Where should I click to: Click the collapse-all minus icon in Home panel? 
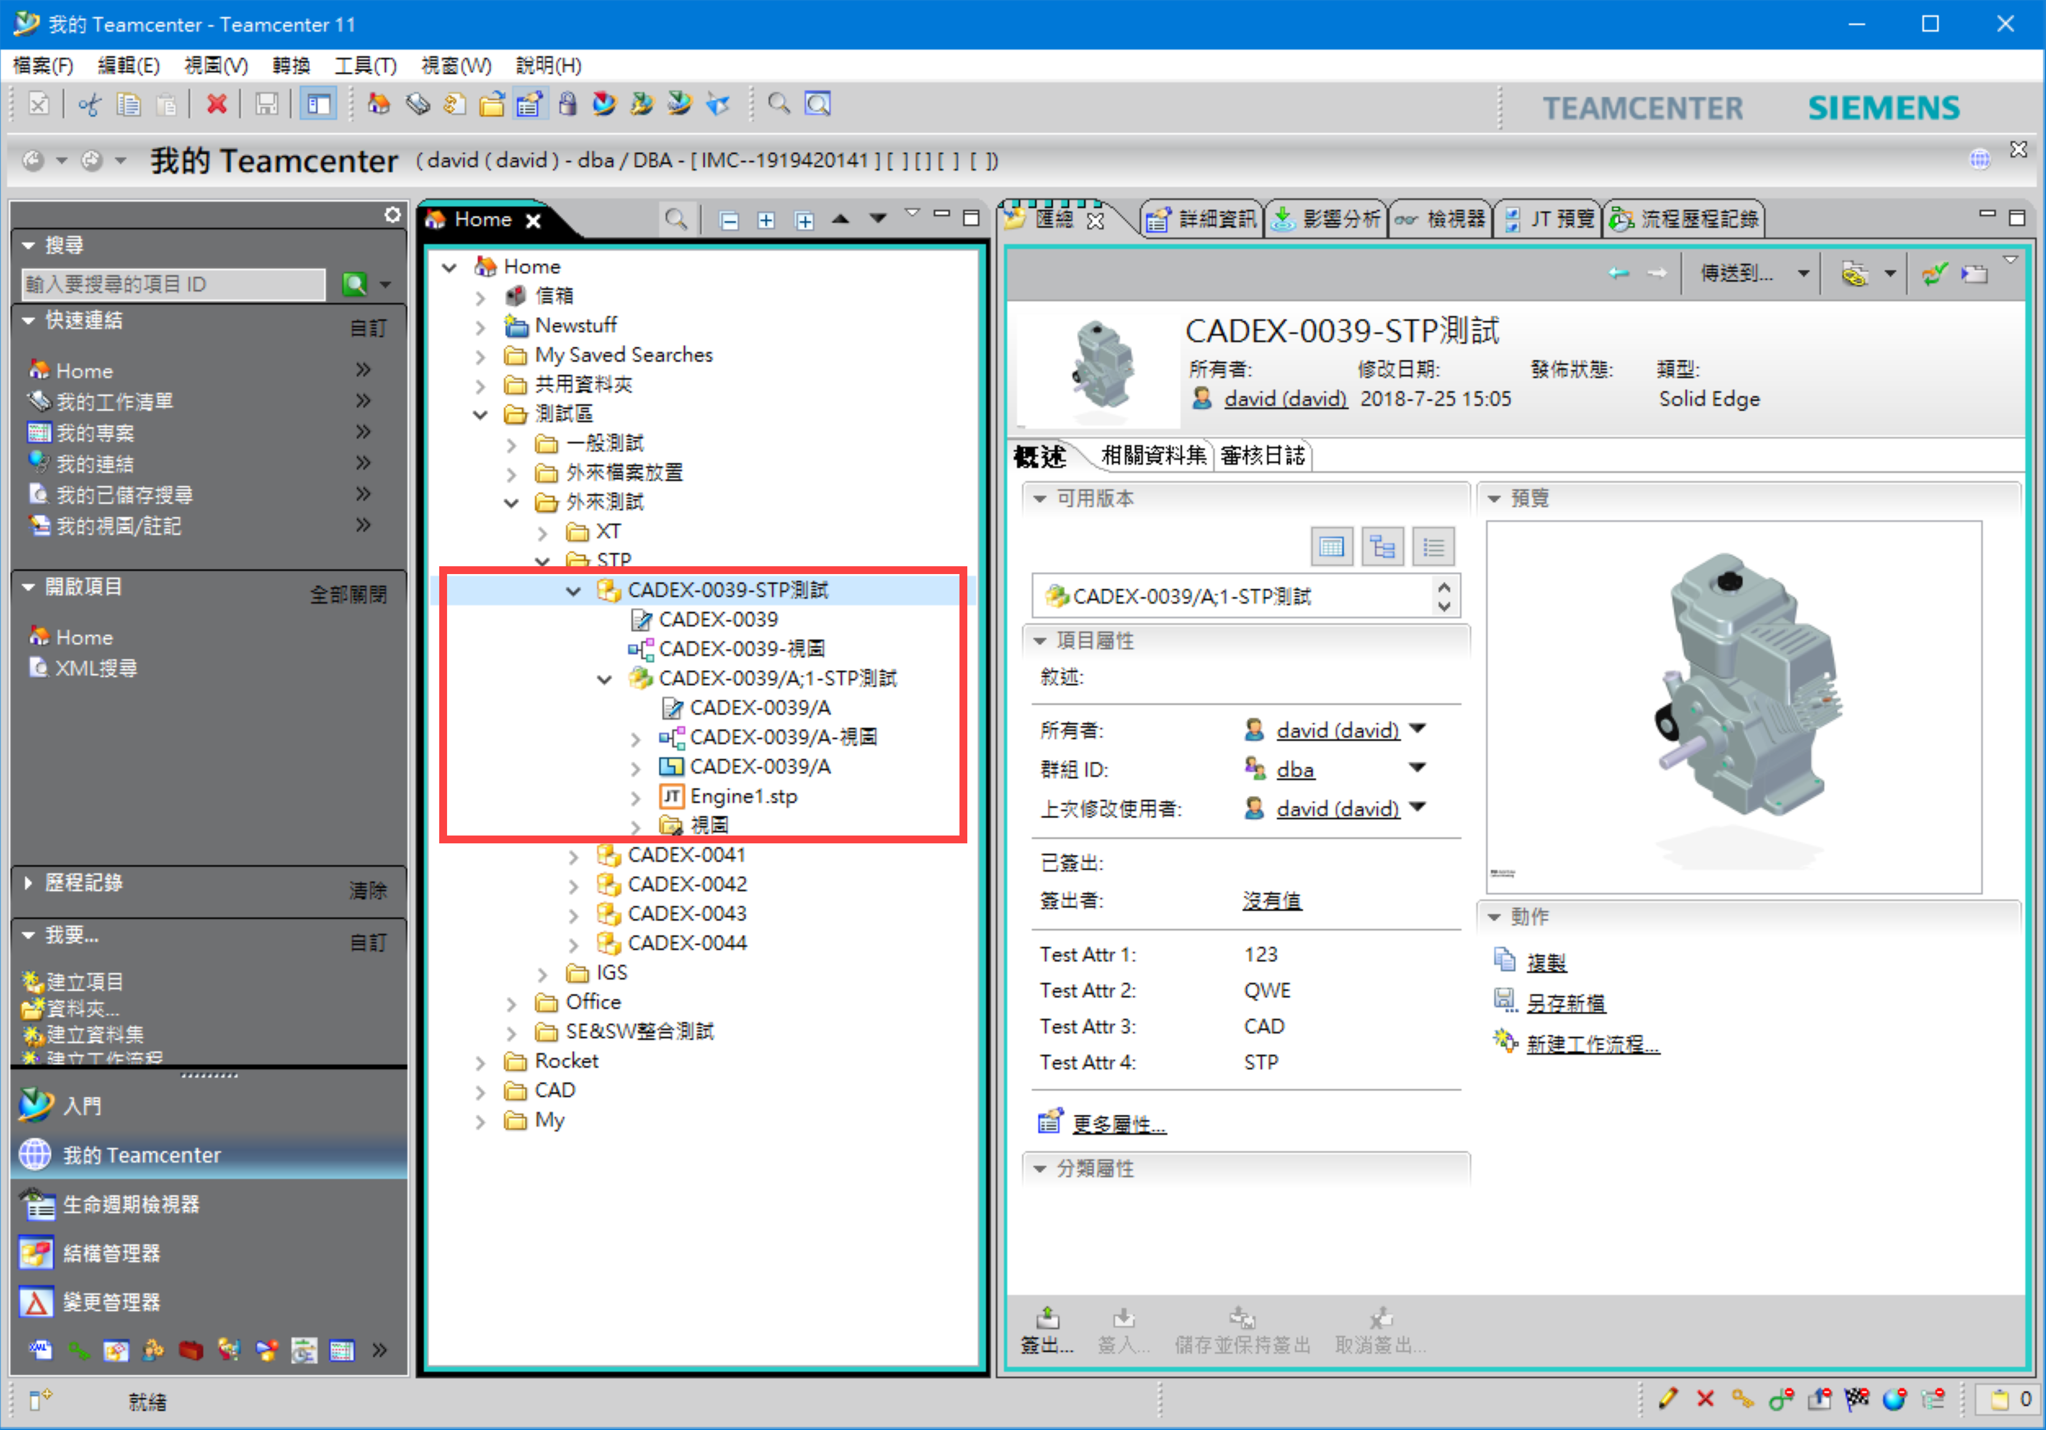[x=729, y=220]
